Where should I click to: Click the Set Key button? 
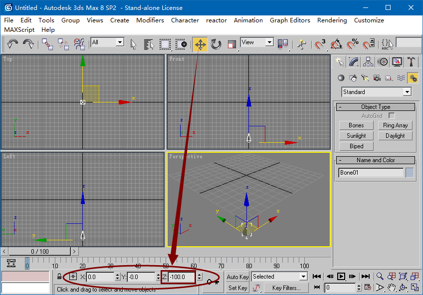tap(237, 288)
